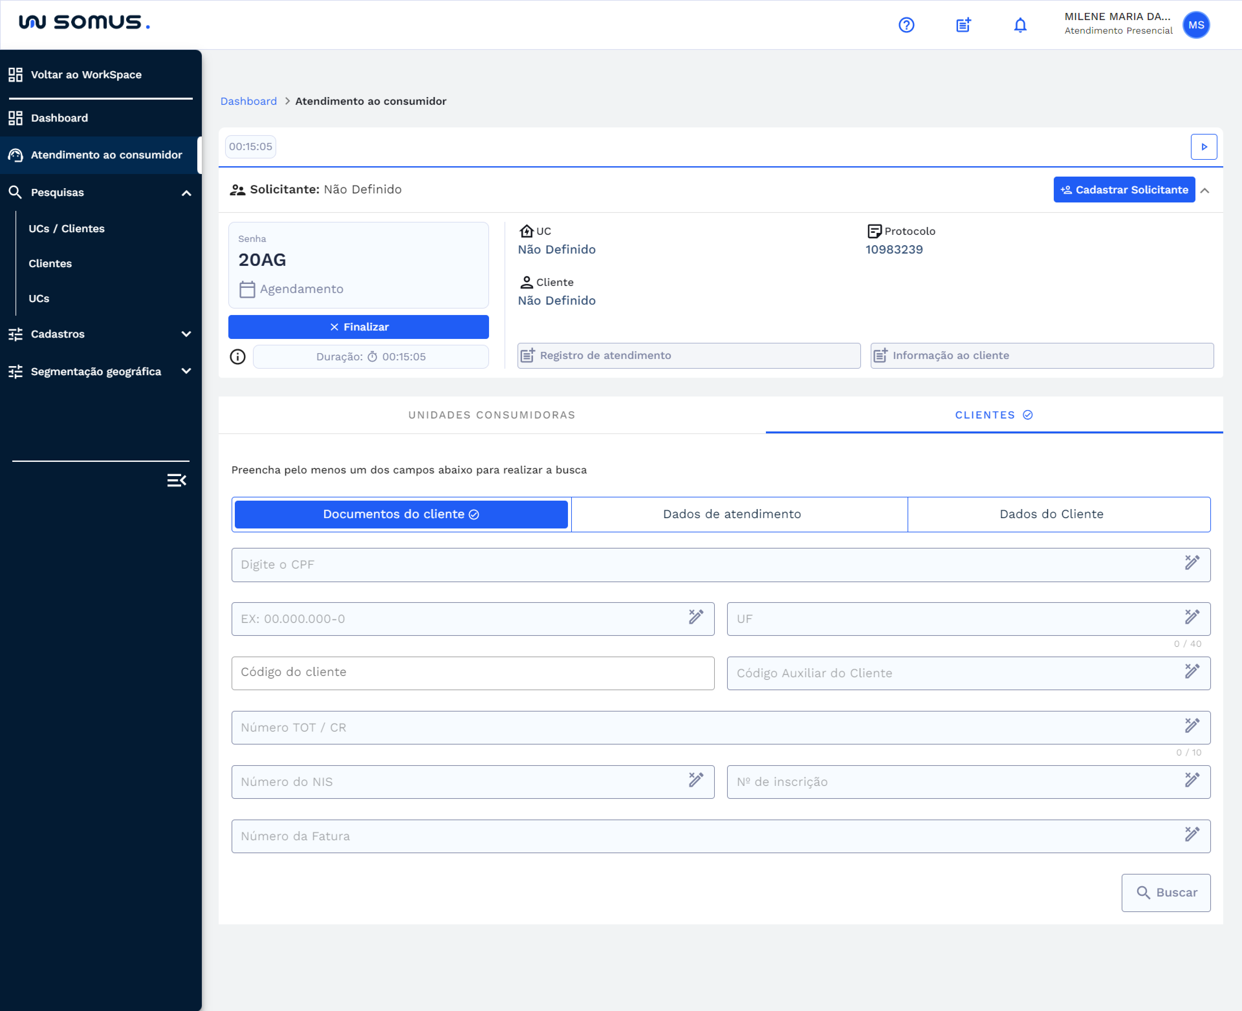Select the Documentos do cliente option

401,514
